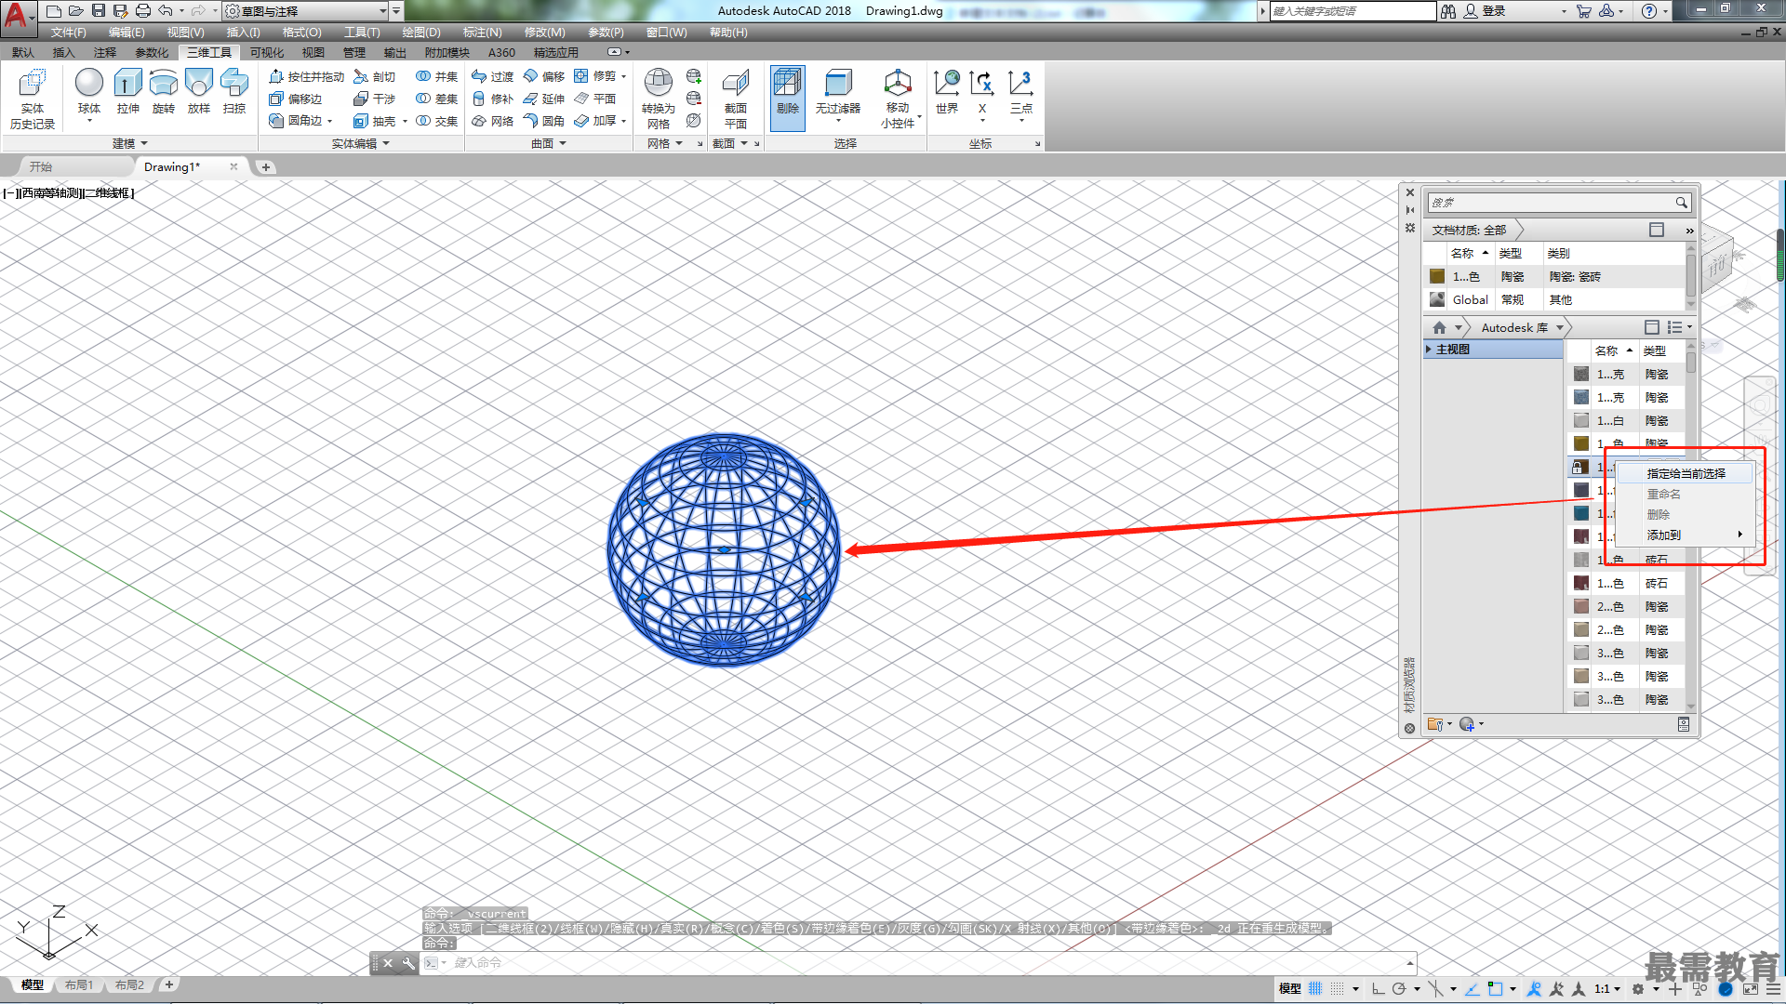Toggle snap mode dots in status bar

[1337, 988]
